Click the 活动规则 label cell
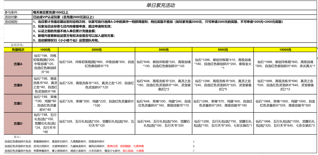Viewport: 318px width, 155px height. click(18, 22)
